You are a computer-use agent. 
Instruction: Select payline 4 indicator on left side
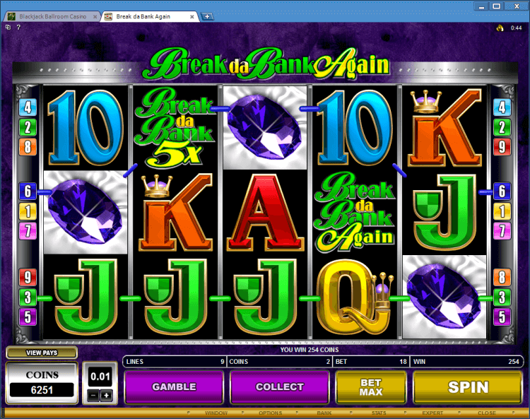[28, 107]
